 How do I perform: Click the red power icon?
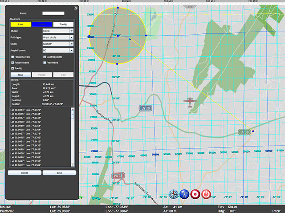pyautogui.click(x=206, y=194)
